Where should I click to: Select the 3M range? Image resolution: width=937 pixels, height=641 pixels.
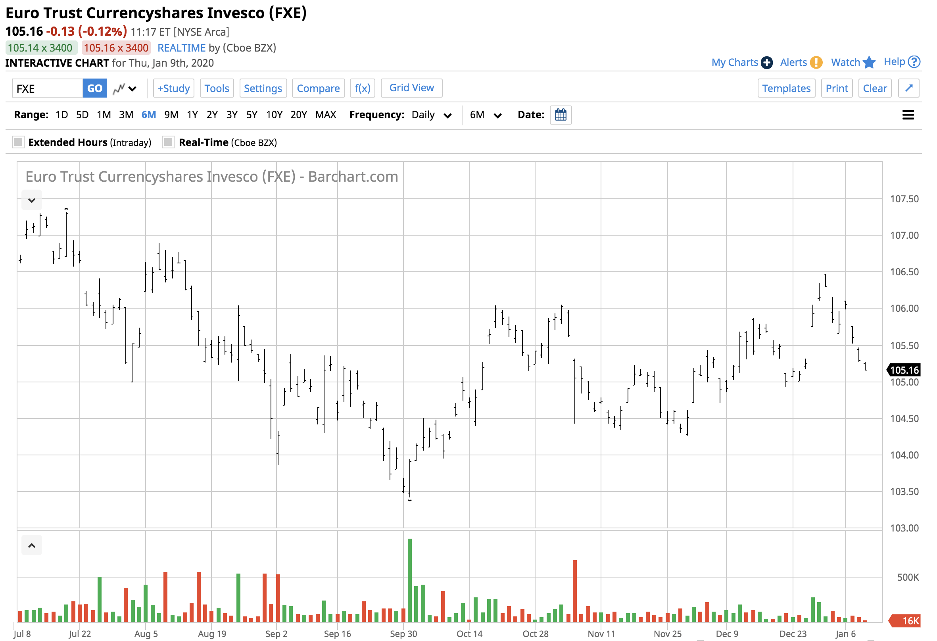tap(127, 116)
